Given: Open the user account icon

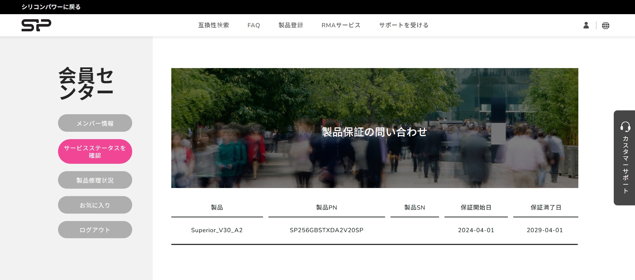Looking at the screenshot, I should click(x=586, y=25).
